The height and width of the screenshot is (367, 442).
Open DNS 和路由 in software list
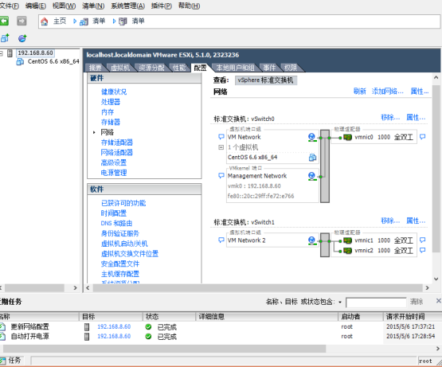(116, 223)
